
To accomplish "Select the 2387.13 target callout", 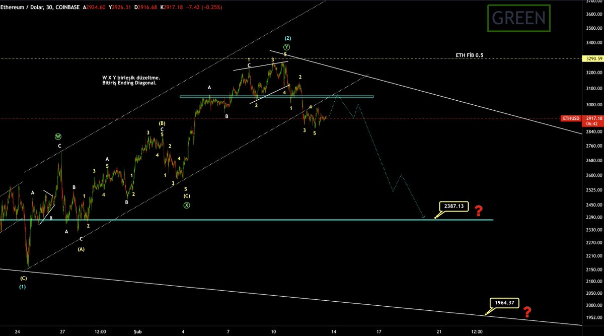I will (x=454, y=206).
